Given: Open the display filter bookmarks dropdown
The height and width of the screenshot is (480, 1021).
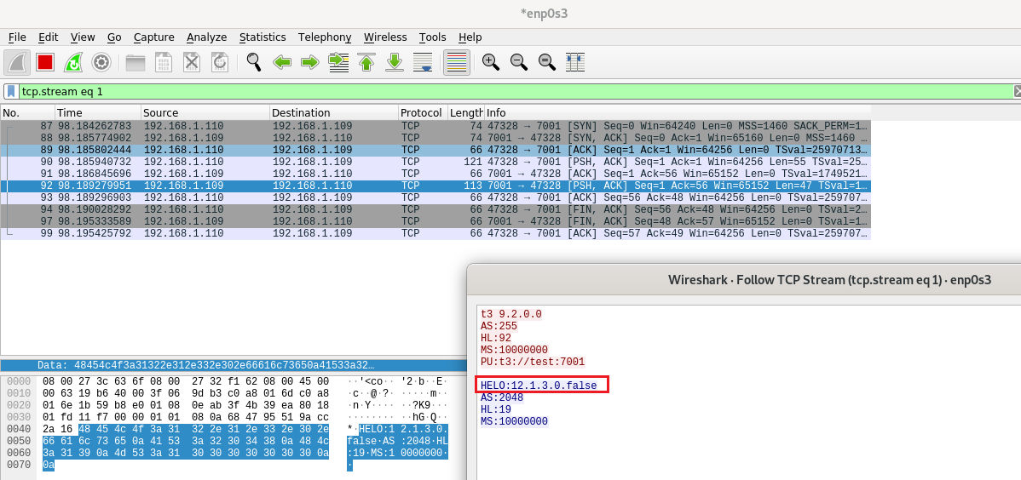Looking at the screenshot, I should tap(11, 91).
